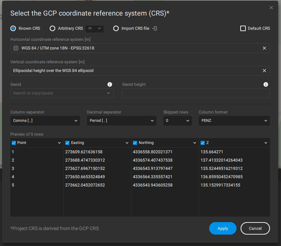Viewport: 281px width, 246px height.
Task: Select Z value 137.41332014264043
Action: tap(222, 160)
